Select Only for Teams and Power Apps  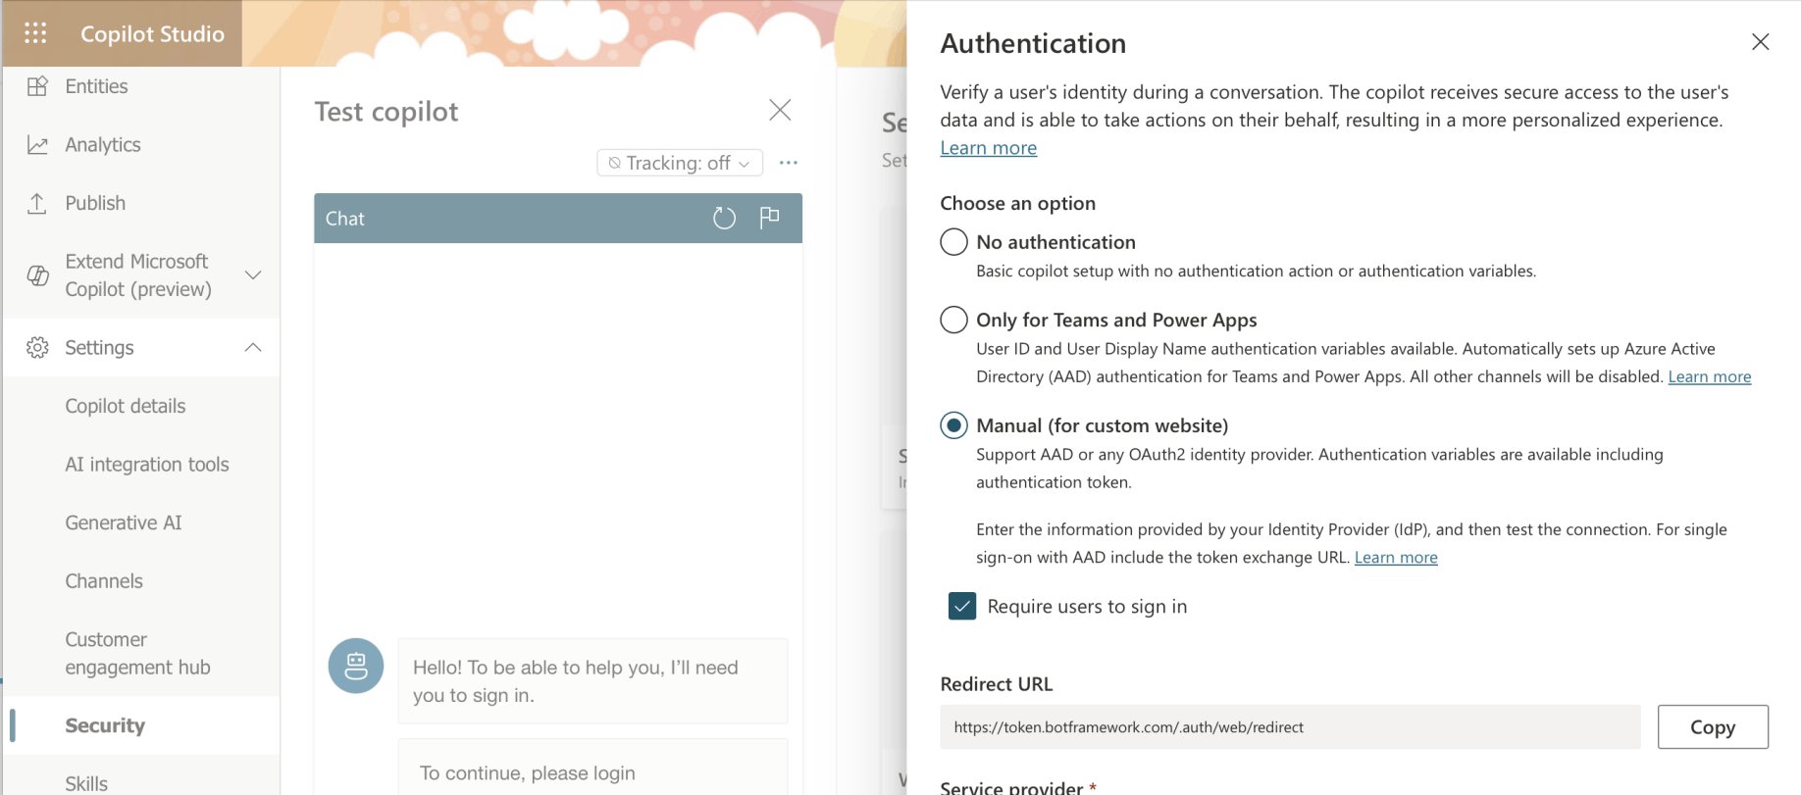click(953, 320)
